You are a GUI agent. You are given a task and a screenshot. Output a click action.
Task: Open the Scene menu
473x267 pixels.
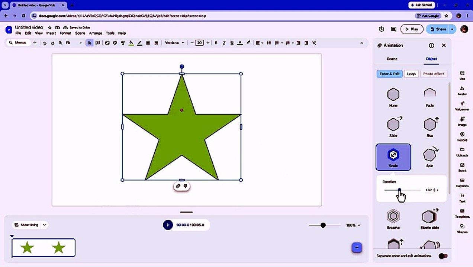(80, 33)
